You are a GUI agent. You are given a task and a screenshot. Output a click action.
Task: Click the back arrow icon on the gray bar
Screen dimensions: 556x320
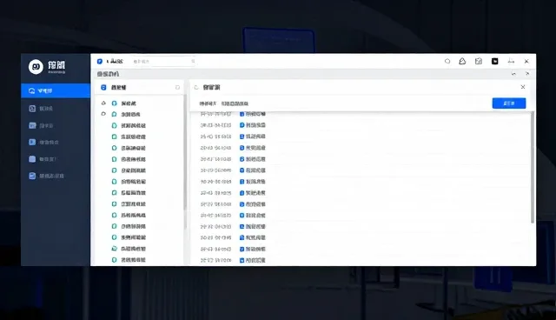513,74
